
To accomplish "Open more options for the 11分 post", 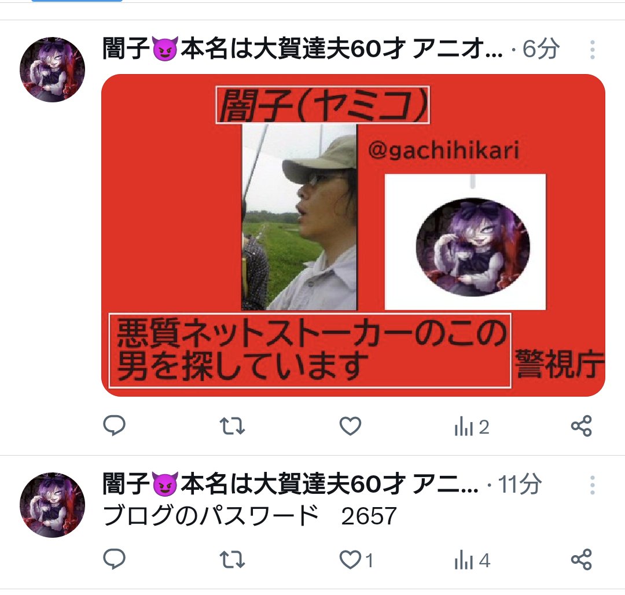I will [593, 485].
